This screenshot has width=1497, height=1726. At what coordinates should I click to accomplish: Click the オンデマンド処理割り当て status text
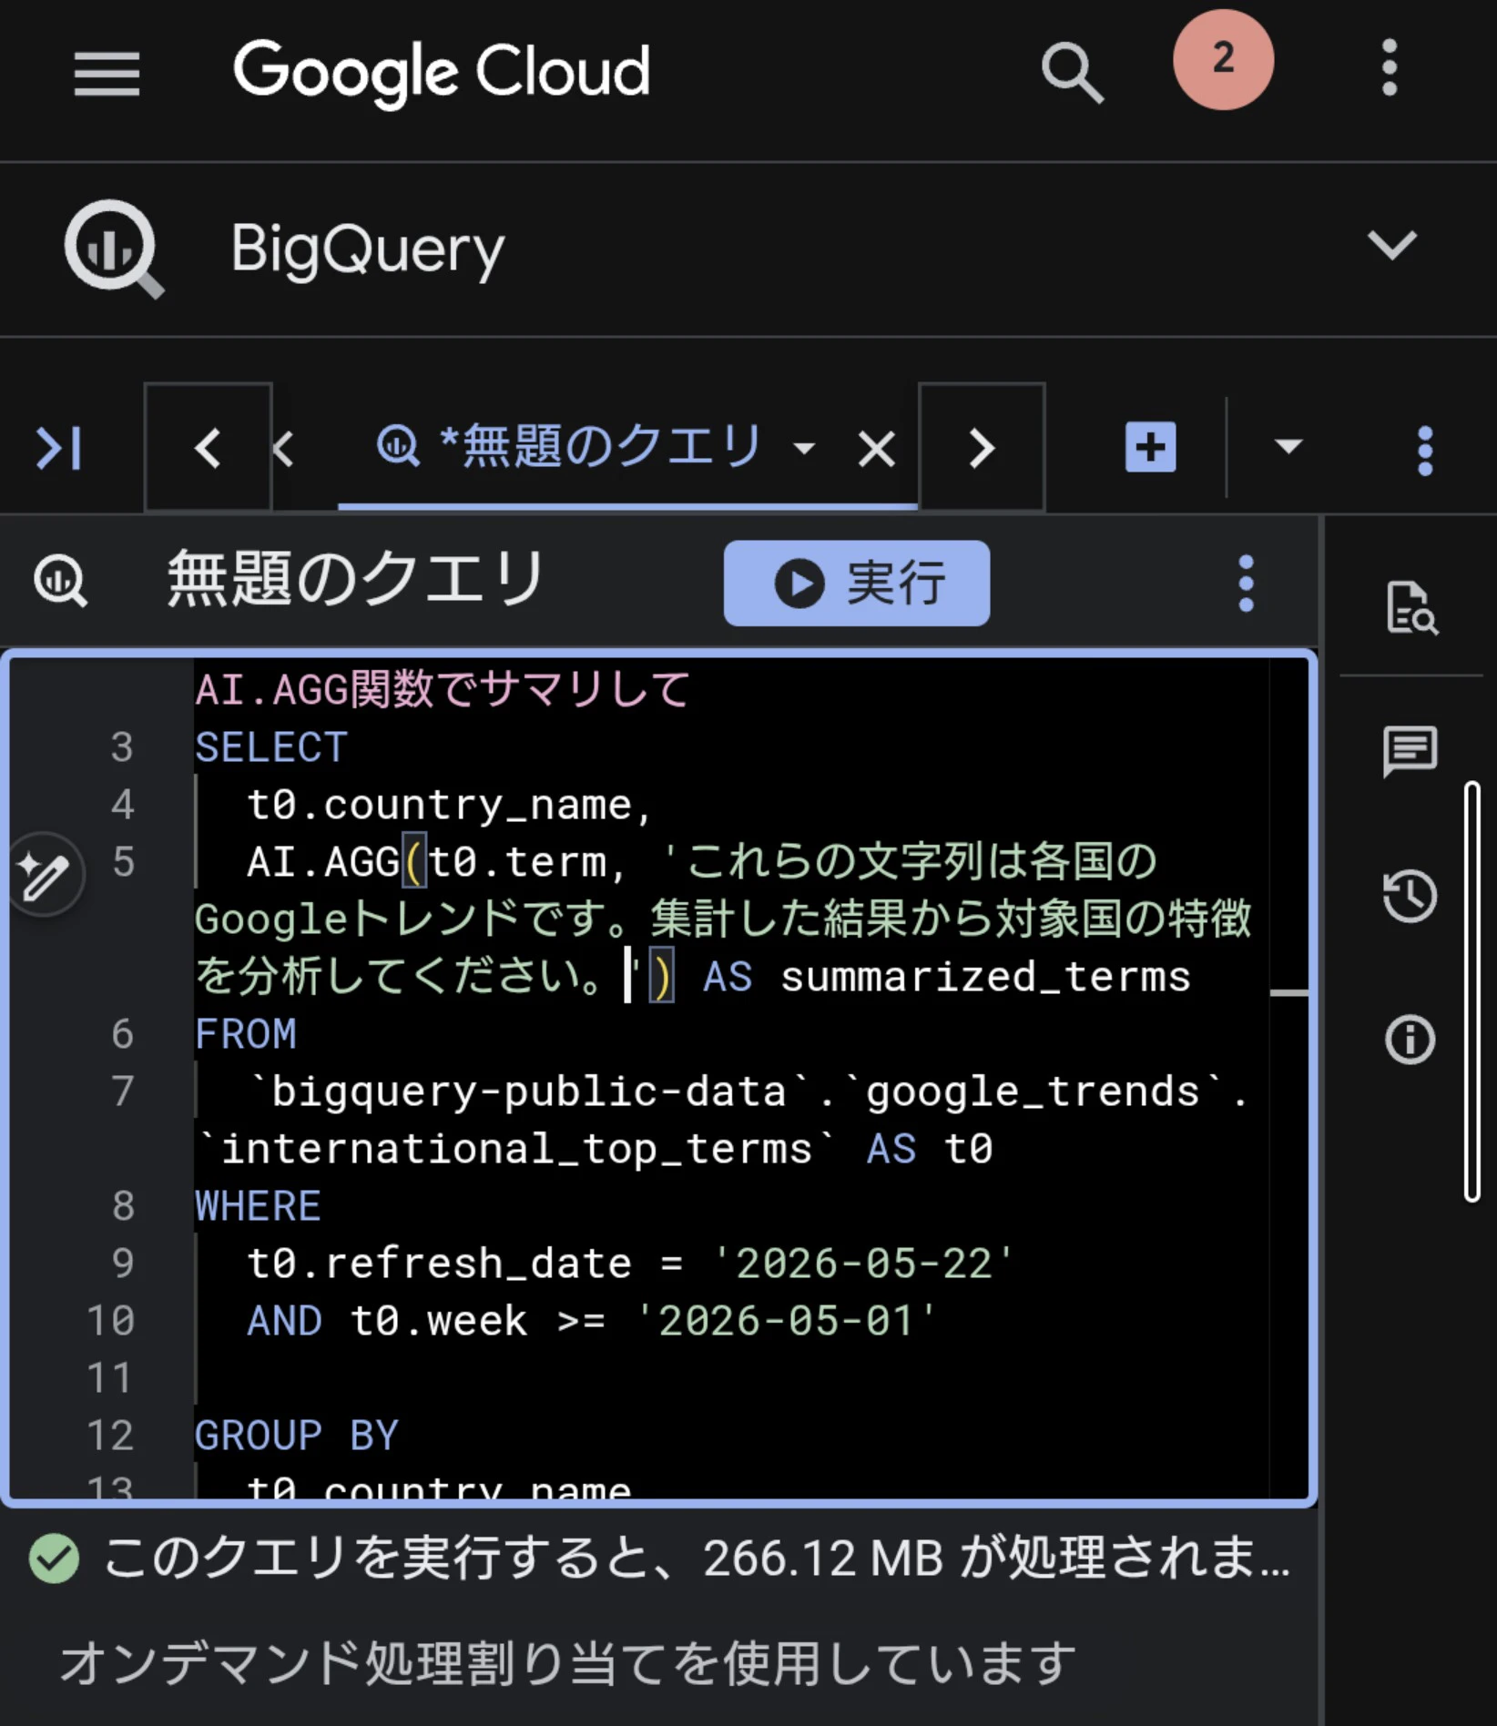click(x=568, y=1663)
